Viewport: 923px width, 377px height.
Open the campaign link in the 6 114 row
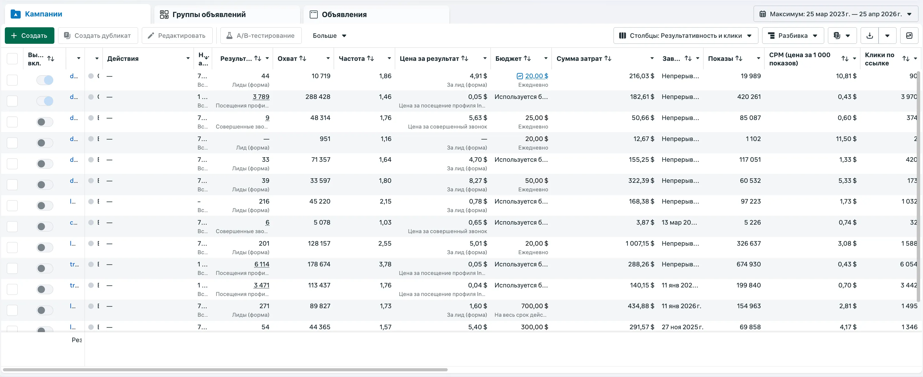pos(74,264)
